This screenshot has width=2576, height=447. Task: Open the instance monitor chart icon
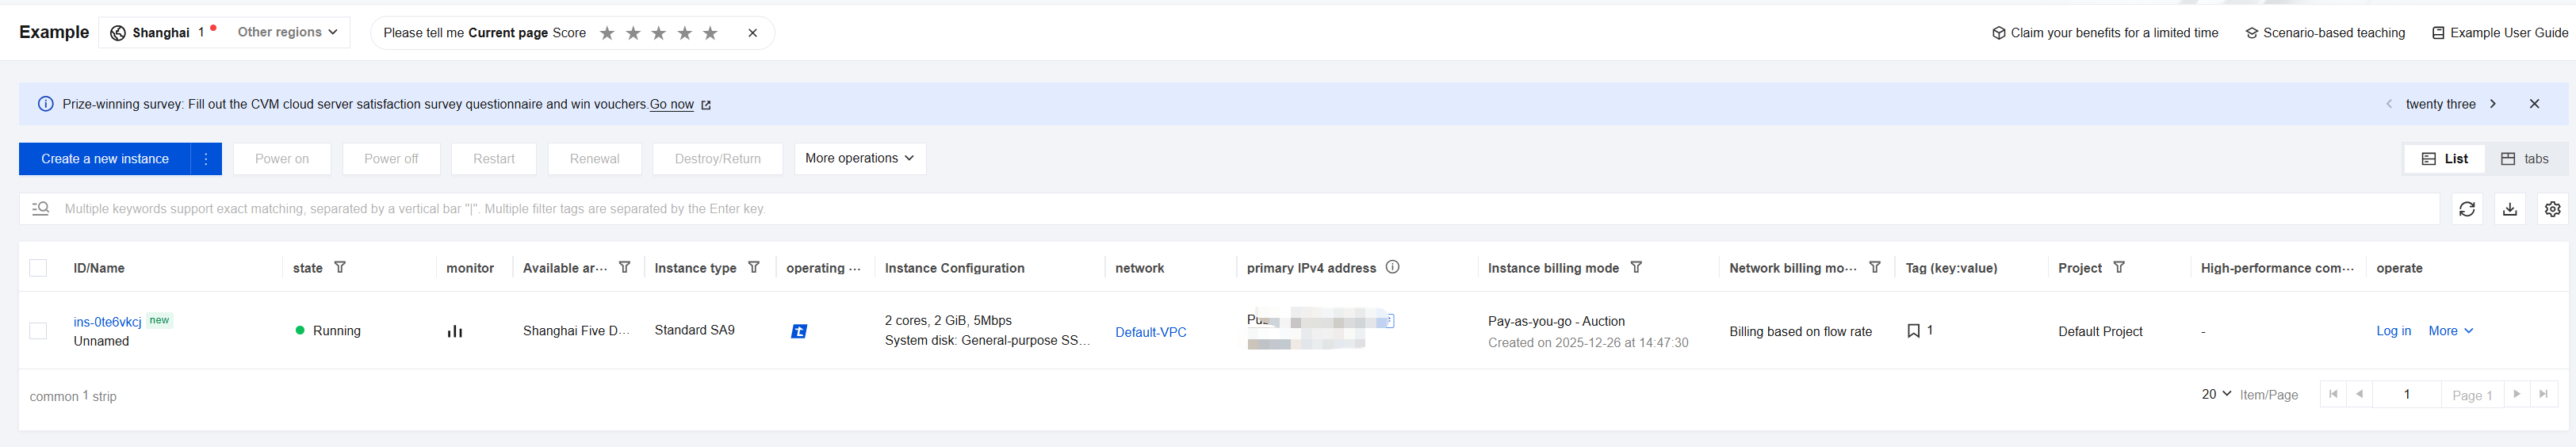pos(455,331)
